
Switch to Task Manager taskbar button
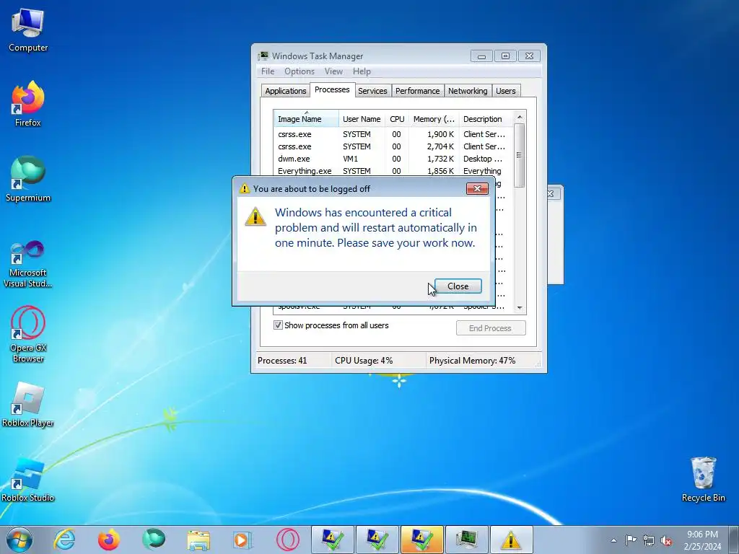tap(467, 540)
